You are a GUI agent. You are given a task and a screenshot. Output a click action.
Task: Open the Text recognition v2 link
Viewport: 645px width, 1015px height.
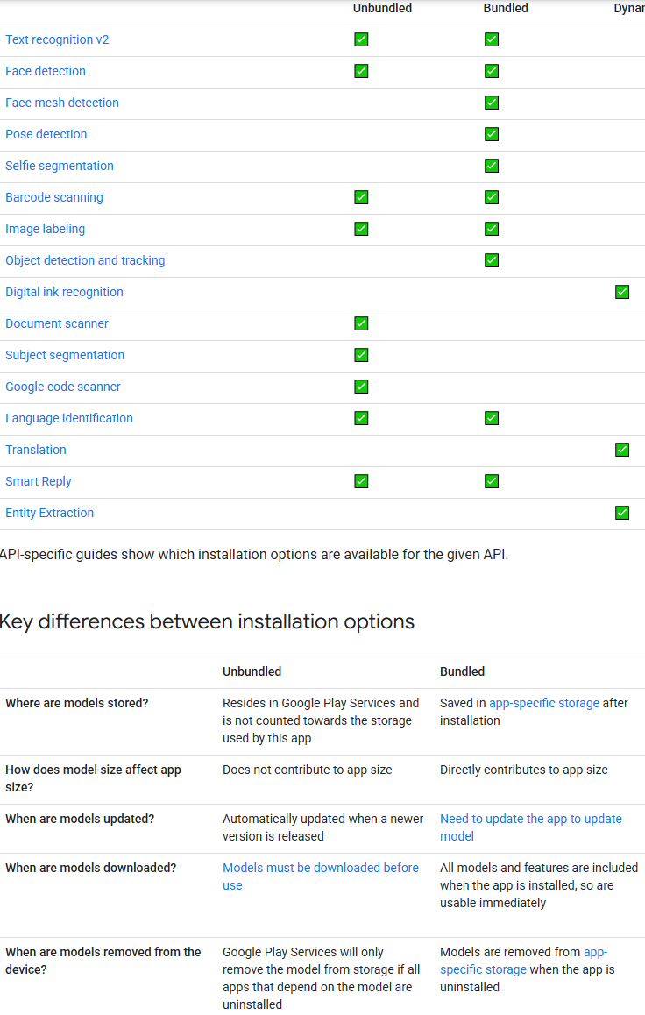coord(57,39)
